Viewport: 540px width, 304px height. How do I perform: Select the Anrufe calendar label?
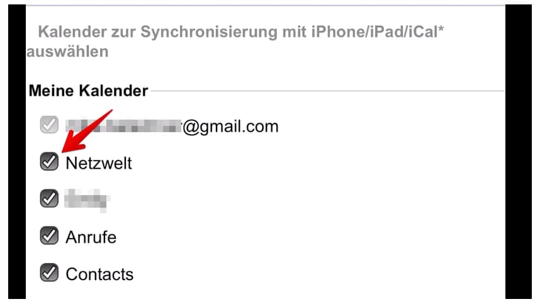click(91, 237)
